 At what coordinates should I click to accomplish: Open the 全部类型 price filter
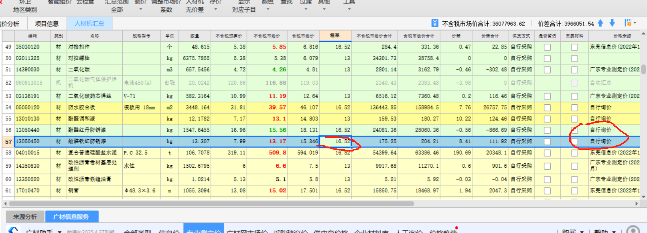[138, 231]
